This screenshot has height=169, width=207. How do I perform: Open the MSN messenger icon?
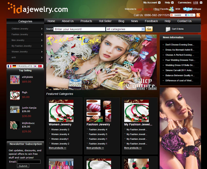172,9
